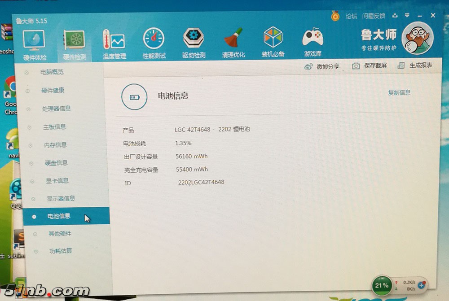The width and height of the screenshot is (449, 301).
Task: Click the green 21% floating memory ball
Action: click(382, 285)
